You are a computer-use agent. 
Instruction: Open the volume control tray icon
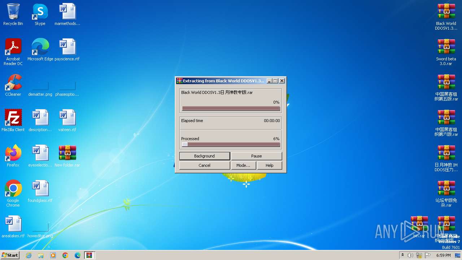coord(410,255)
